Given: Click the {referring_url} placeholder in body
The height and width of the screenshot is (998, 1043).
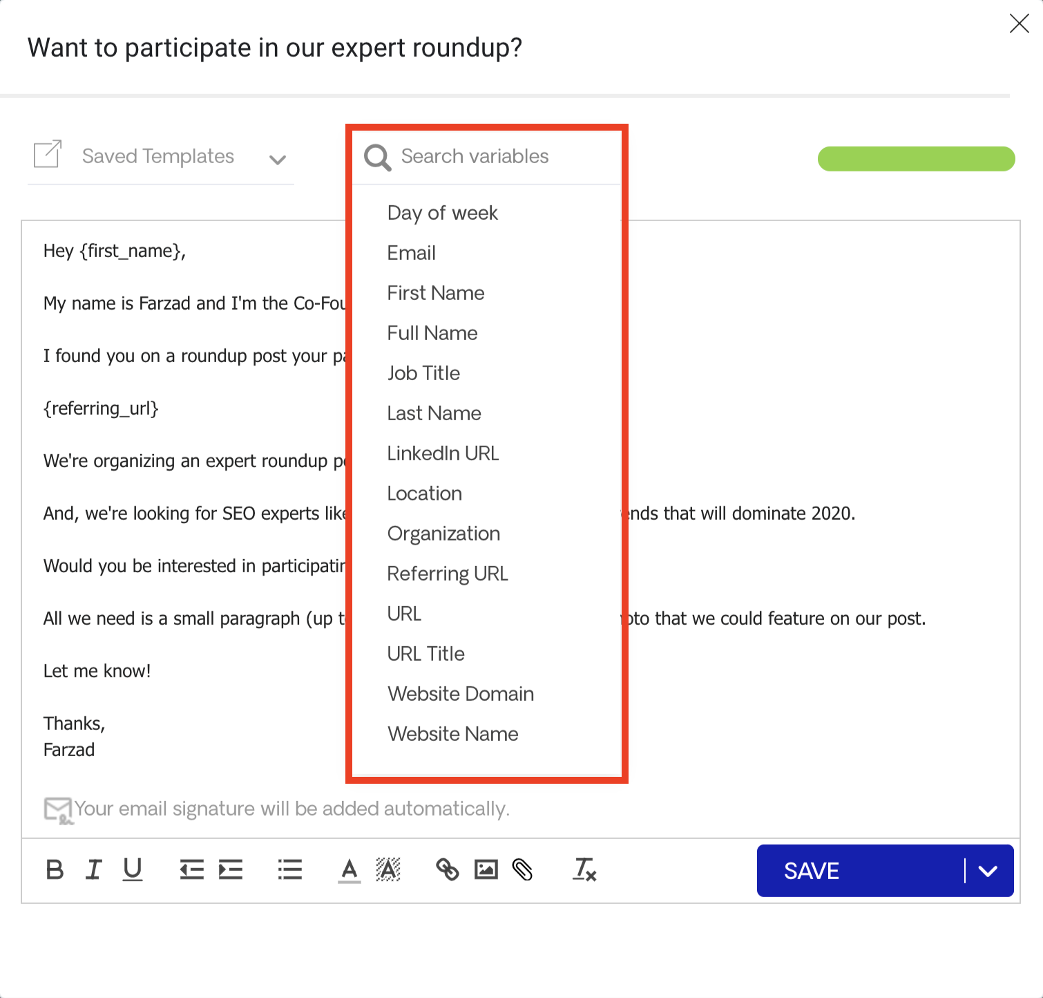Looking at the screenshot, I should (x=101, y=408).
